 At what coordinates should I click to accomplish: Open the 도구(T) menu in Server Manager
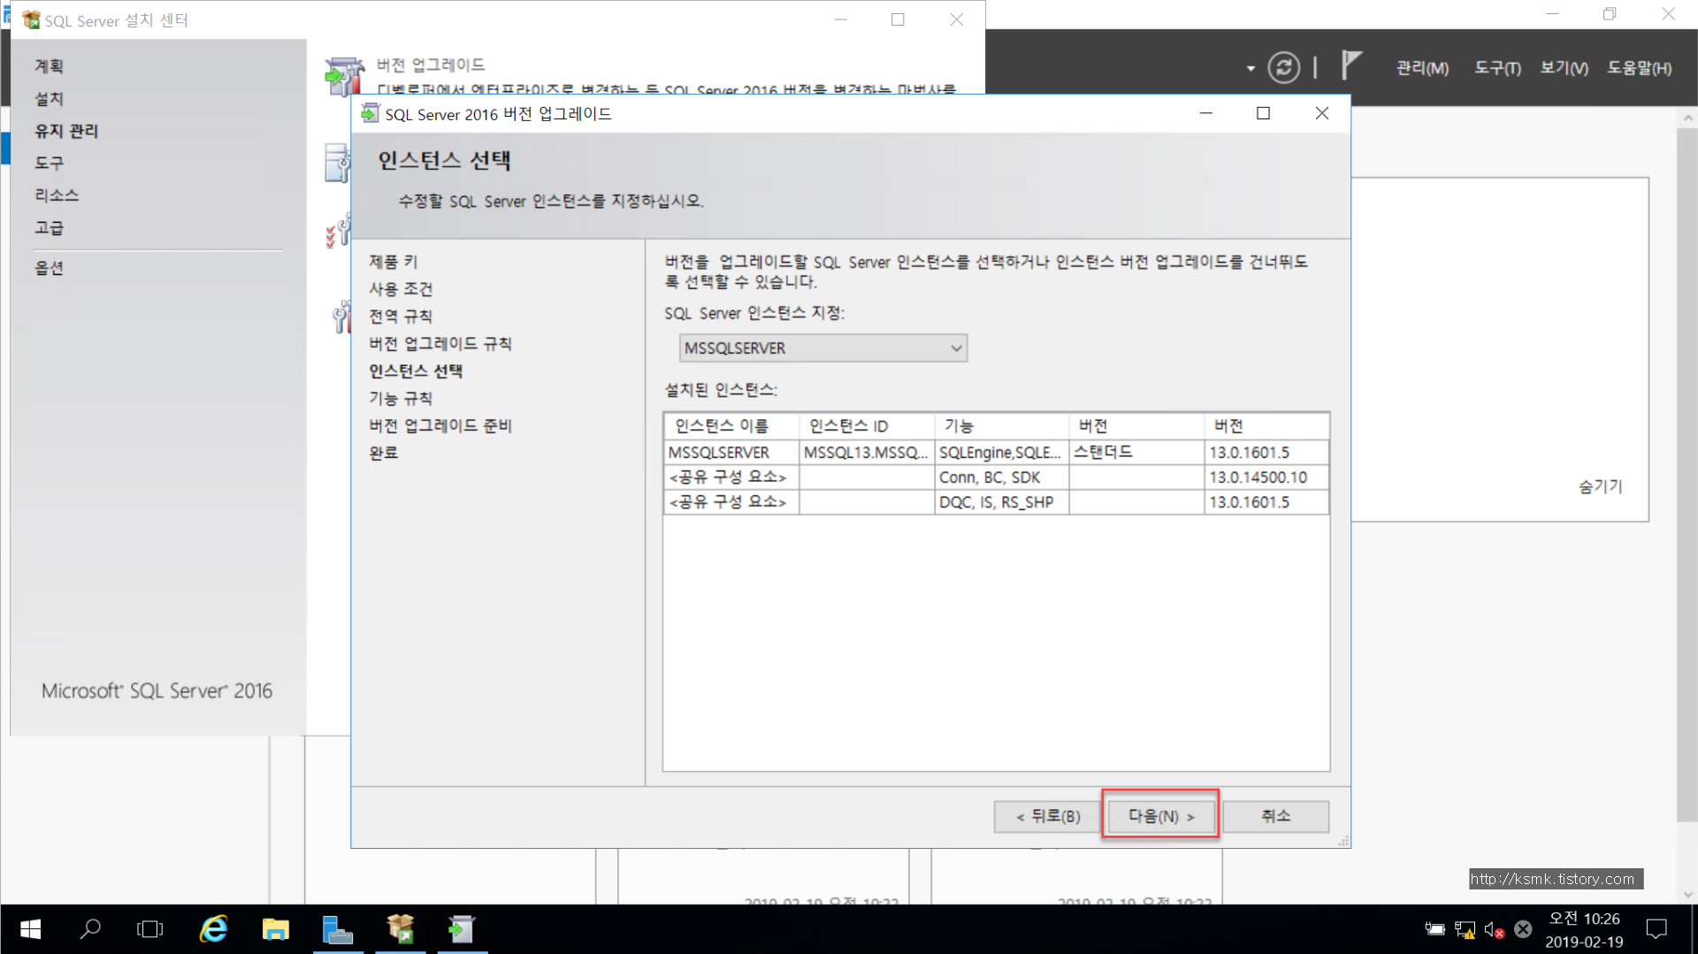[x=1497, y=68]
